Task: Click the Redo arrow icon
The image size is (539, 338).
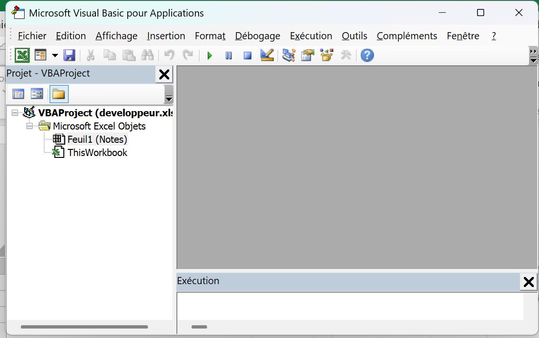Action: click(x=188, y=55)
